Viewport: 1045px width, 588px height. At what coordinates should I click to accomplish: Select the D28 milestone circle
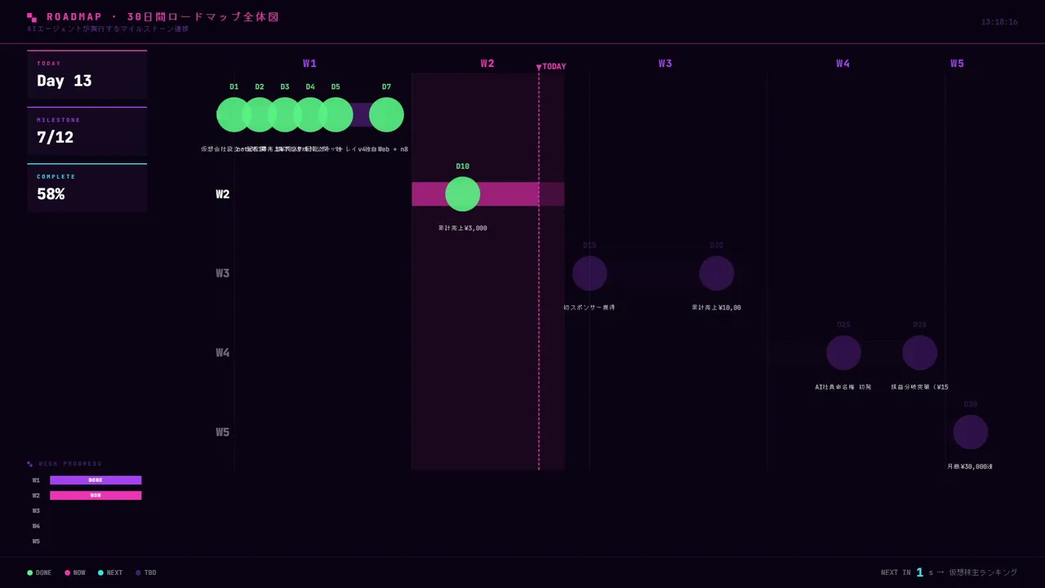pos(919,353)
